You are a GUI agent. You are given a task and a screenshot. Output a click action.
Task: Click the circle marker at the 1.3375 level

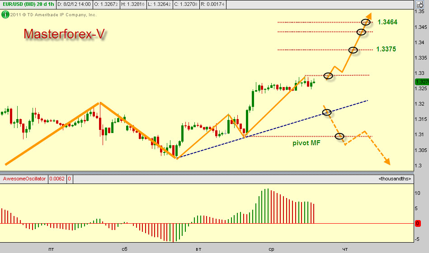pos(353,50)
